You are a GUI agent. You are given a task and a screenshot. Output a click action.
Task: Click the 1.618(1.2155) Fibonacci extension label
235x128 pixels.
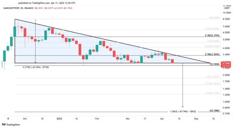pyautogui.click(x=212, y=93)
